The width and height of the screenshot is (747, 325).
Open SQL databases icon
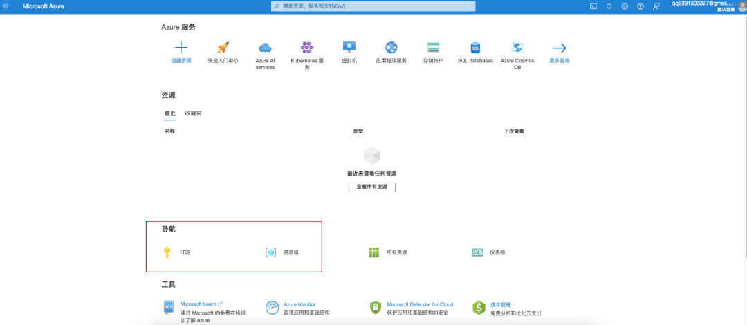475,48
